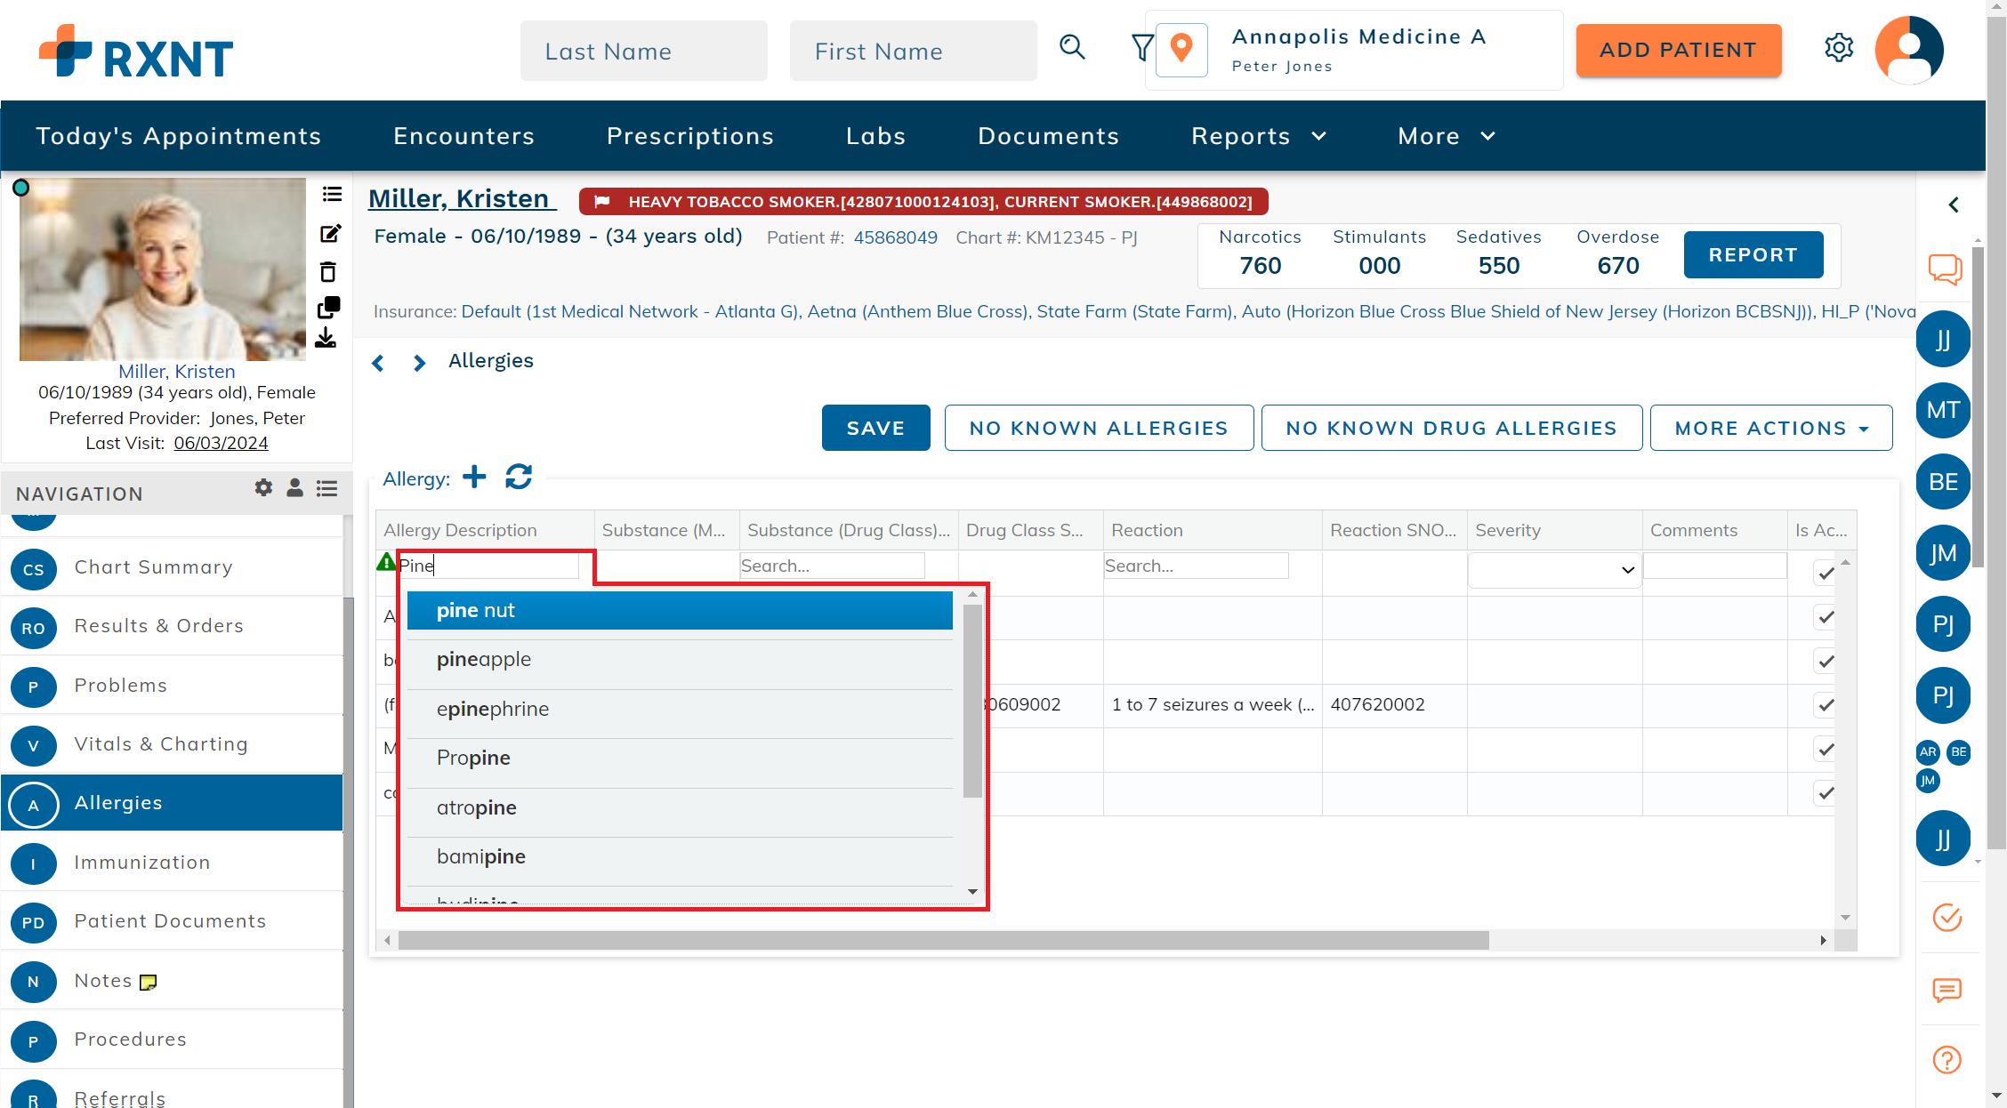Screen dimensions: 2007x1108
Task: Go to next section with right chevron
Action: click(x=419, y=363)
